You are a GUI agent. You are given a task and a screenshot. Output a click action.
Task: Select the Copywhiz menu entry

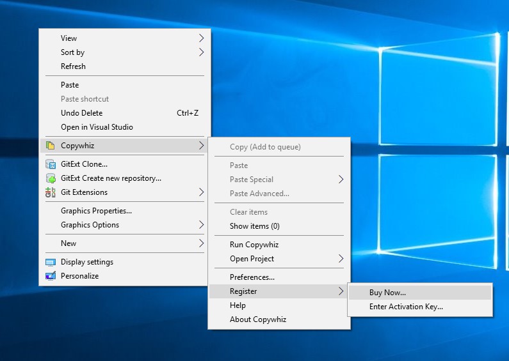point(125,146)
